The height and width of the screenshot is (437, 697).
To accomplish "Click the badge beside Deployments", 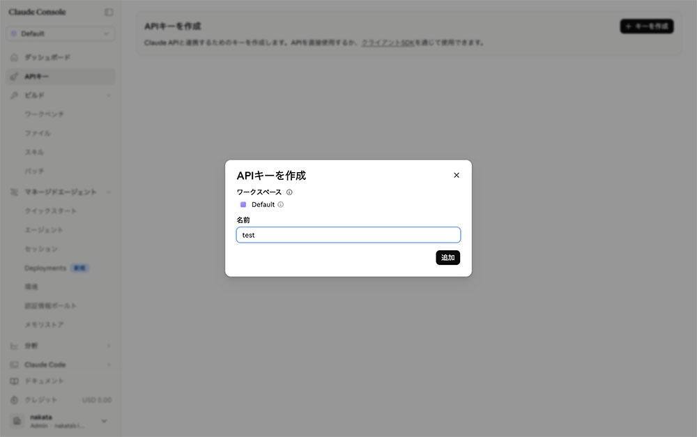I will [x=80, y=268].
